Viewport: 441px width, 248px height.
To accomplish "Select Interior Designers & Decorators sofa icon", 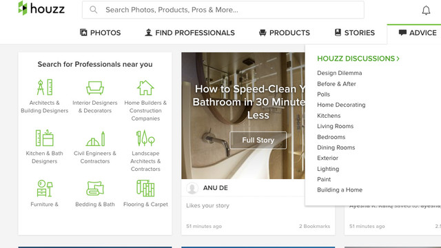I will tap(95, 87).
